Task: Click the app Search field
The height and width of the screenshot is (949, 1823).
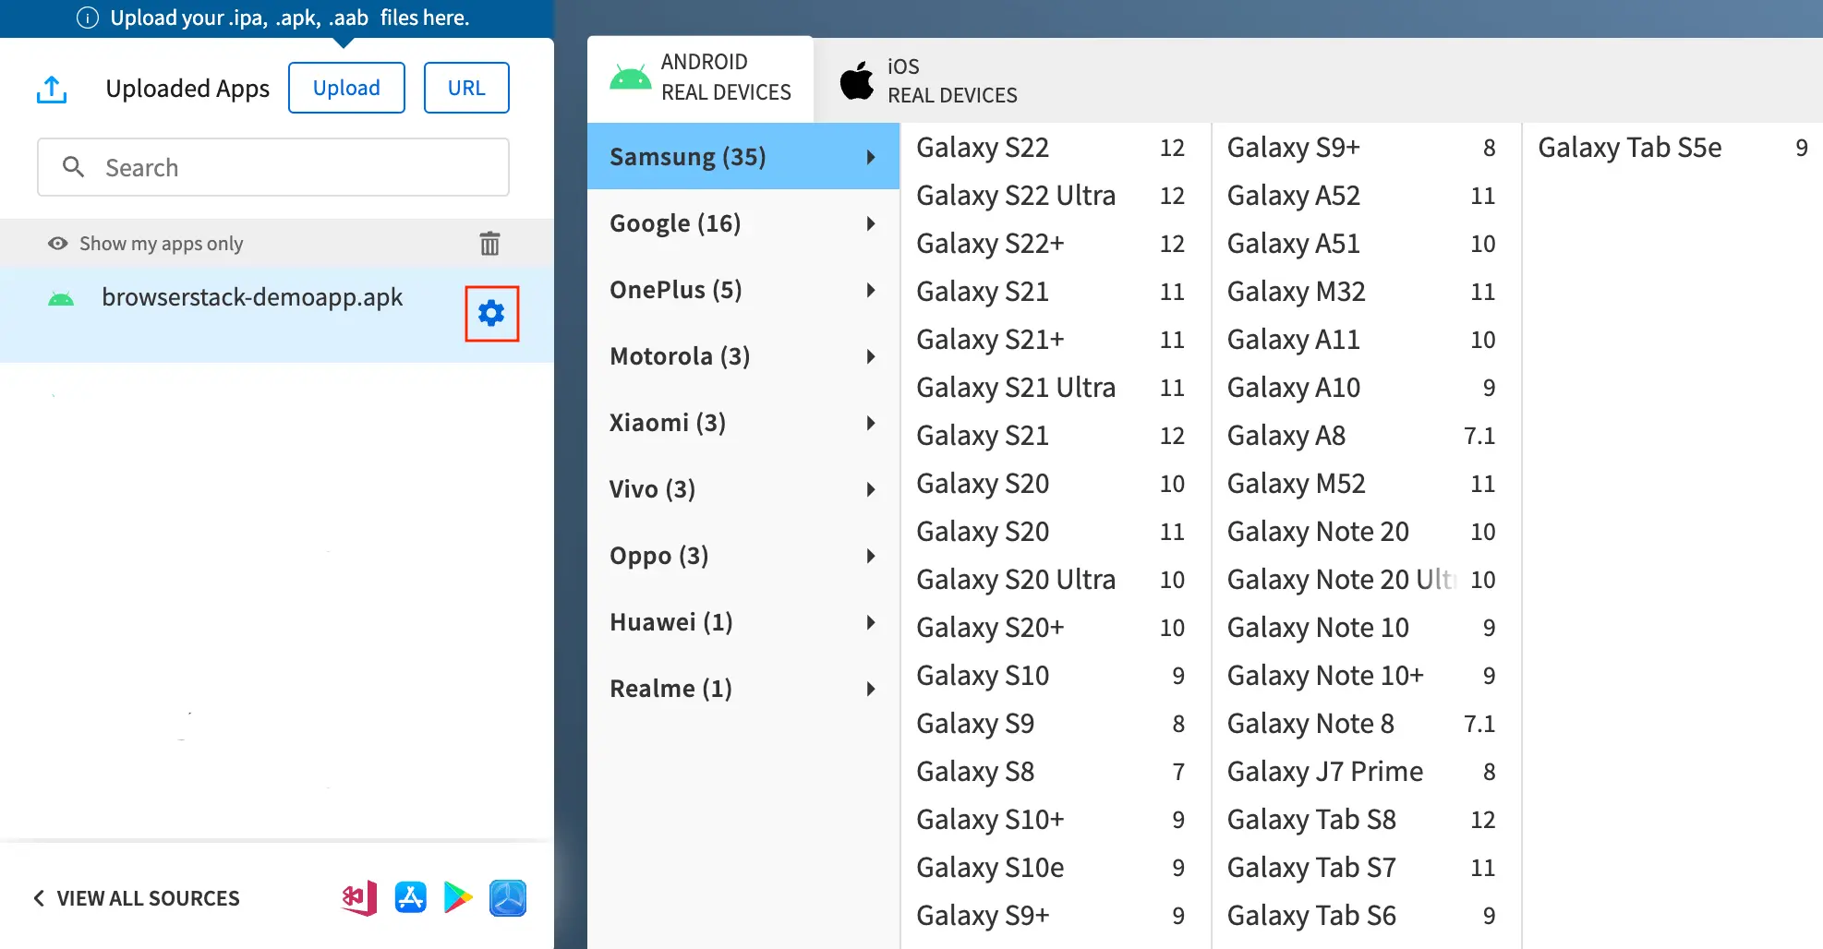Action: [273, 167]
